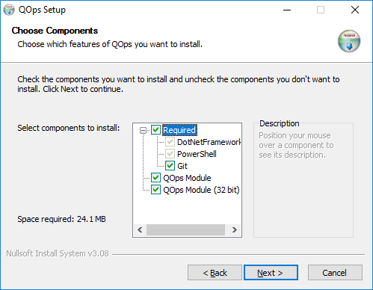
Task: Click the scroll left arrow of components list
Action: tap(140, 229)
